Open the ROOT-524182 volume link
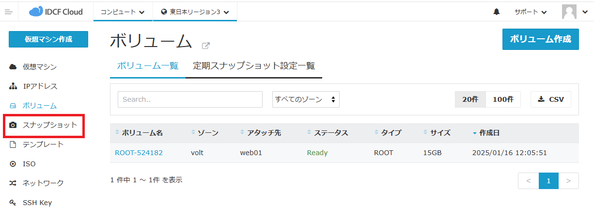The image size is (594, 207). pyautogui.click(x=139, y=153)
